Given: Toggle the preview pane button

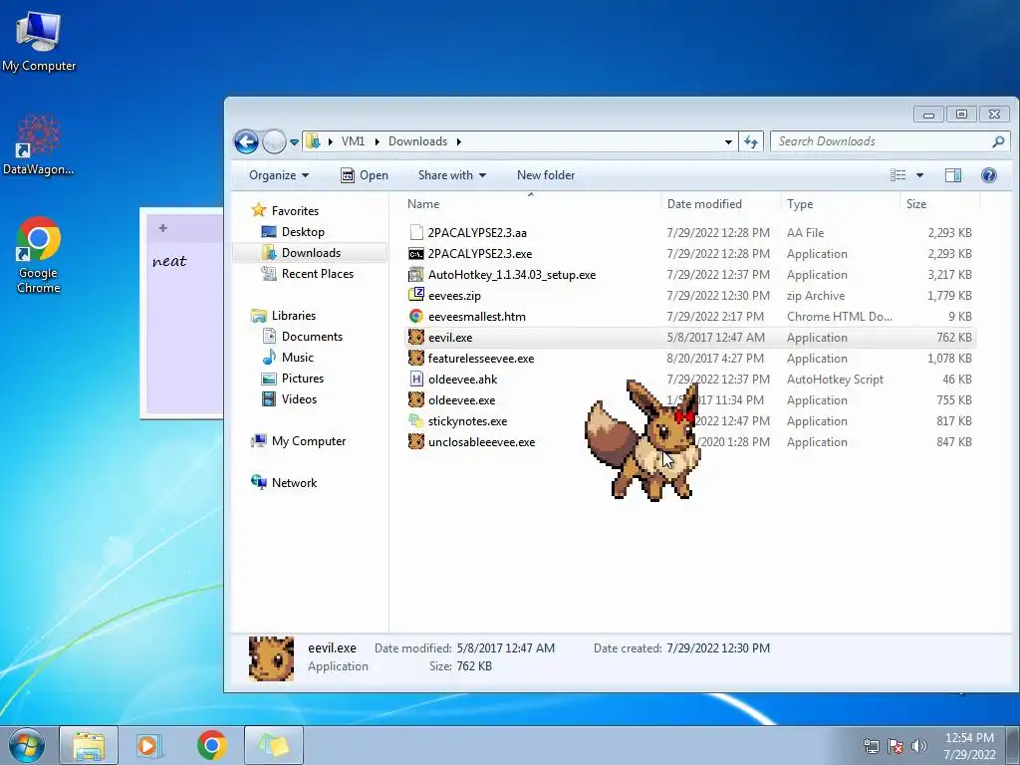Looking at the screenshot, I should tap(953, 175).
